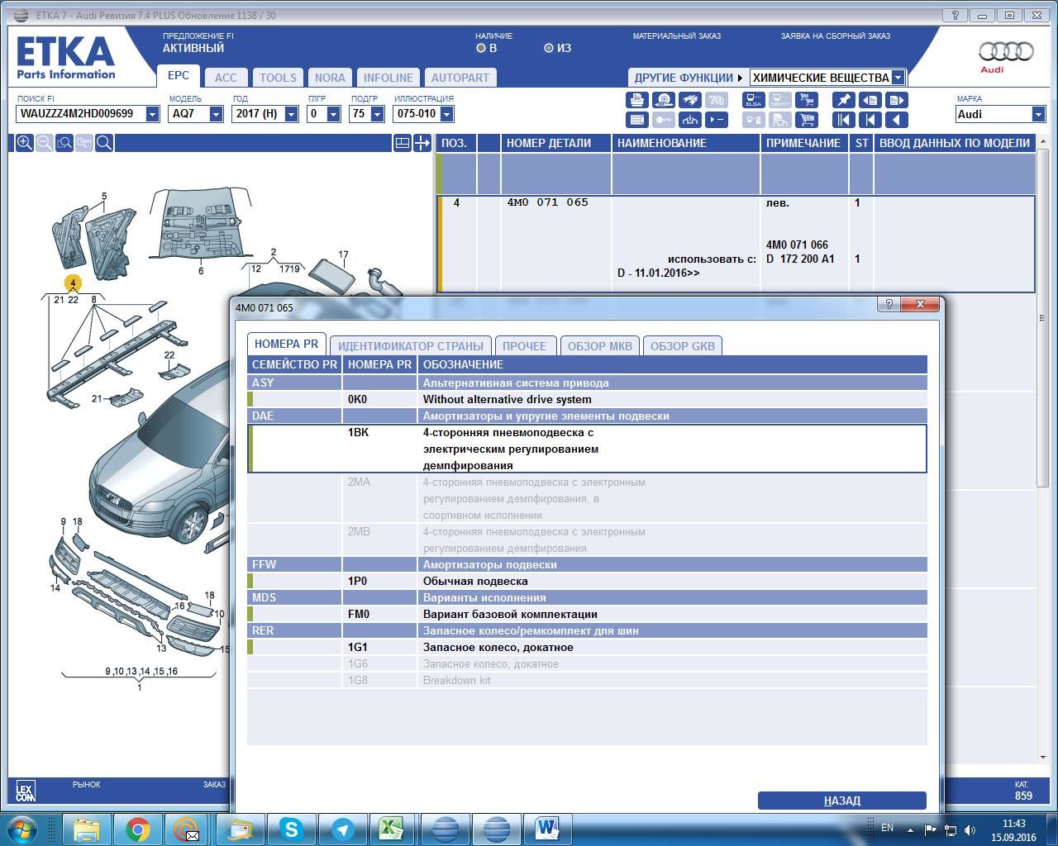Open Telegram from the taskbar
Image resolution: width=1058 pixels, height=846 pixels.
342,829
